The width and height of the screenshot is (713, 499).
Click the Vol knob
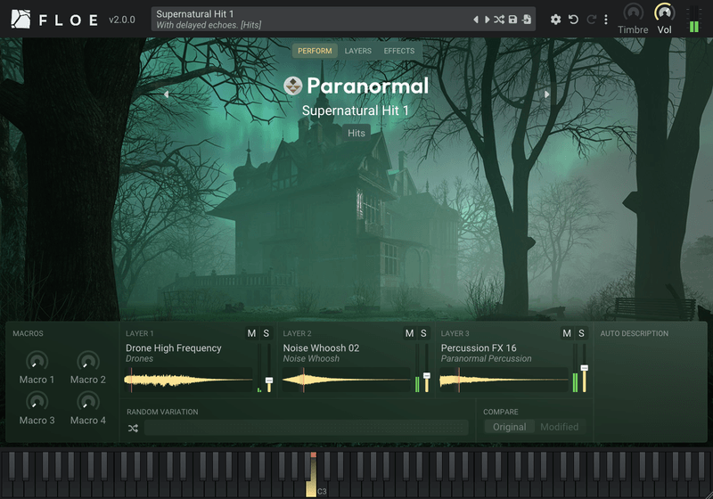(x=664, y=12)
